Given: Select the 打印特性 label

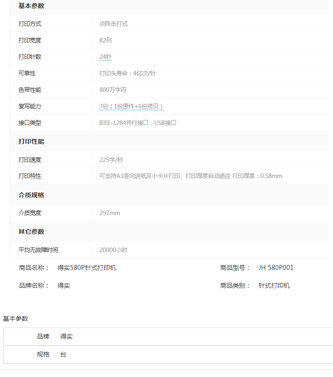Looking at the screenshot, I should point(30,176).
